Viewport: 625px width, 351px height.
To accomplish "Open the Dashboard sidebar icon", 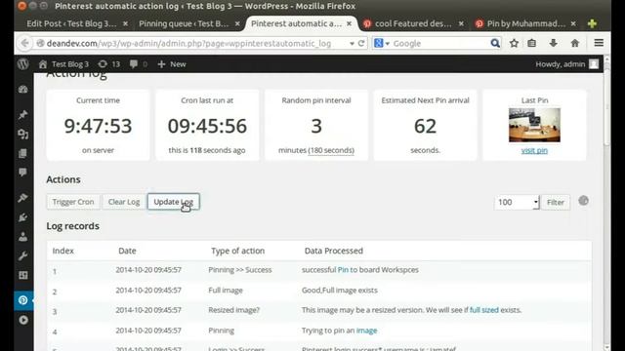I will tap(23, 89).
